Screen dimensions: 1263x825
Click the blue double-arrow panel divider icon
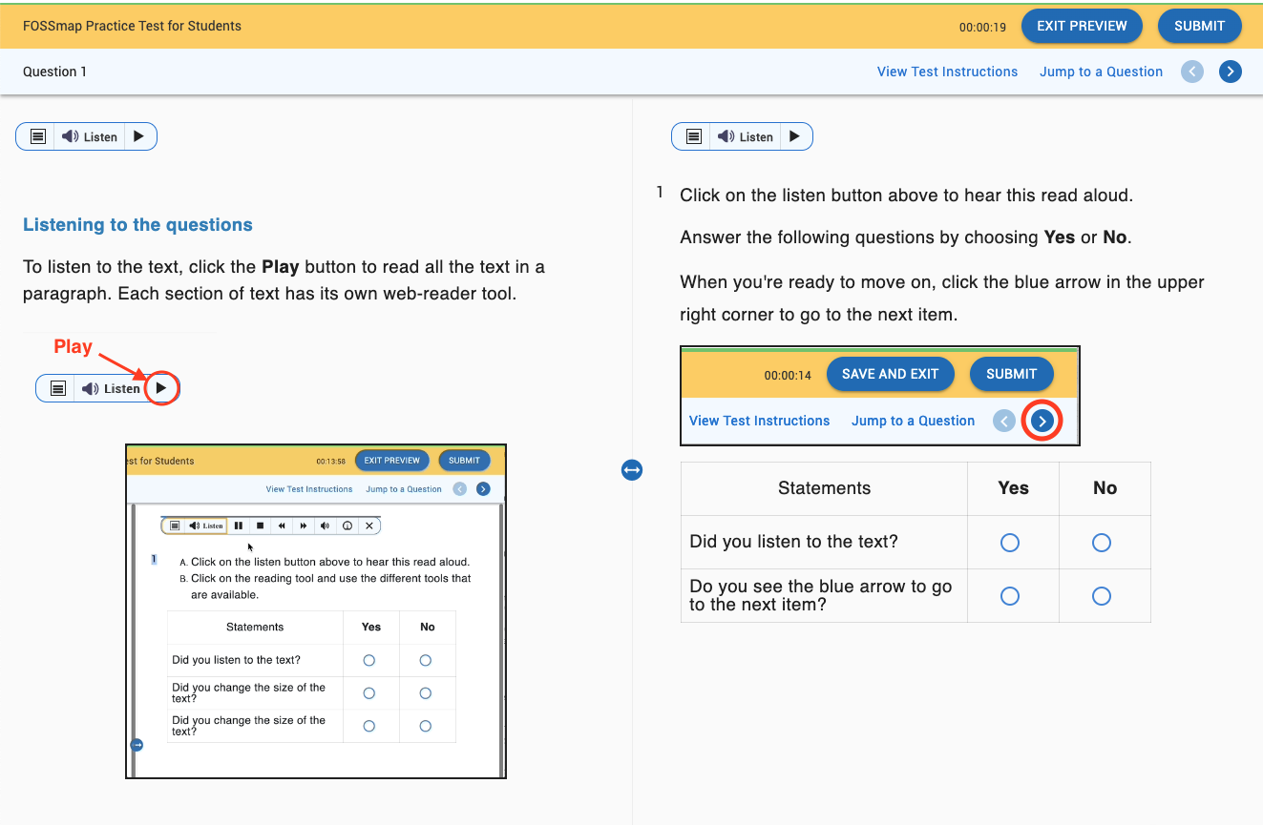pos(631,469)
